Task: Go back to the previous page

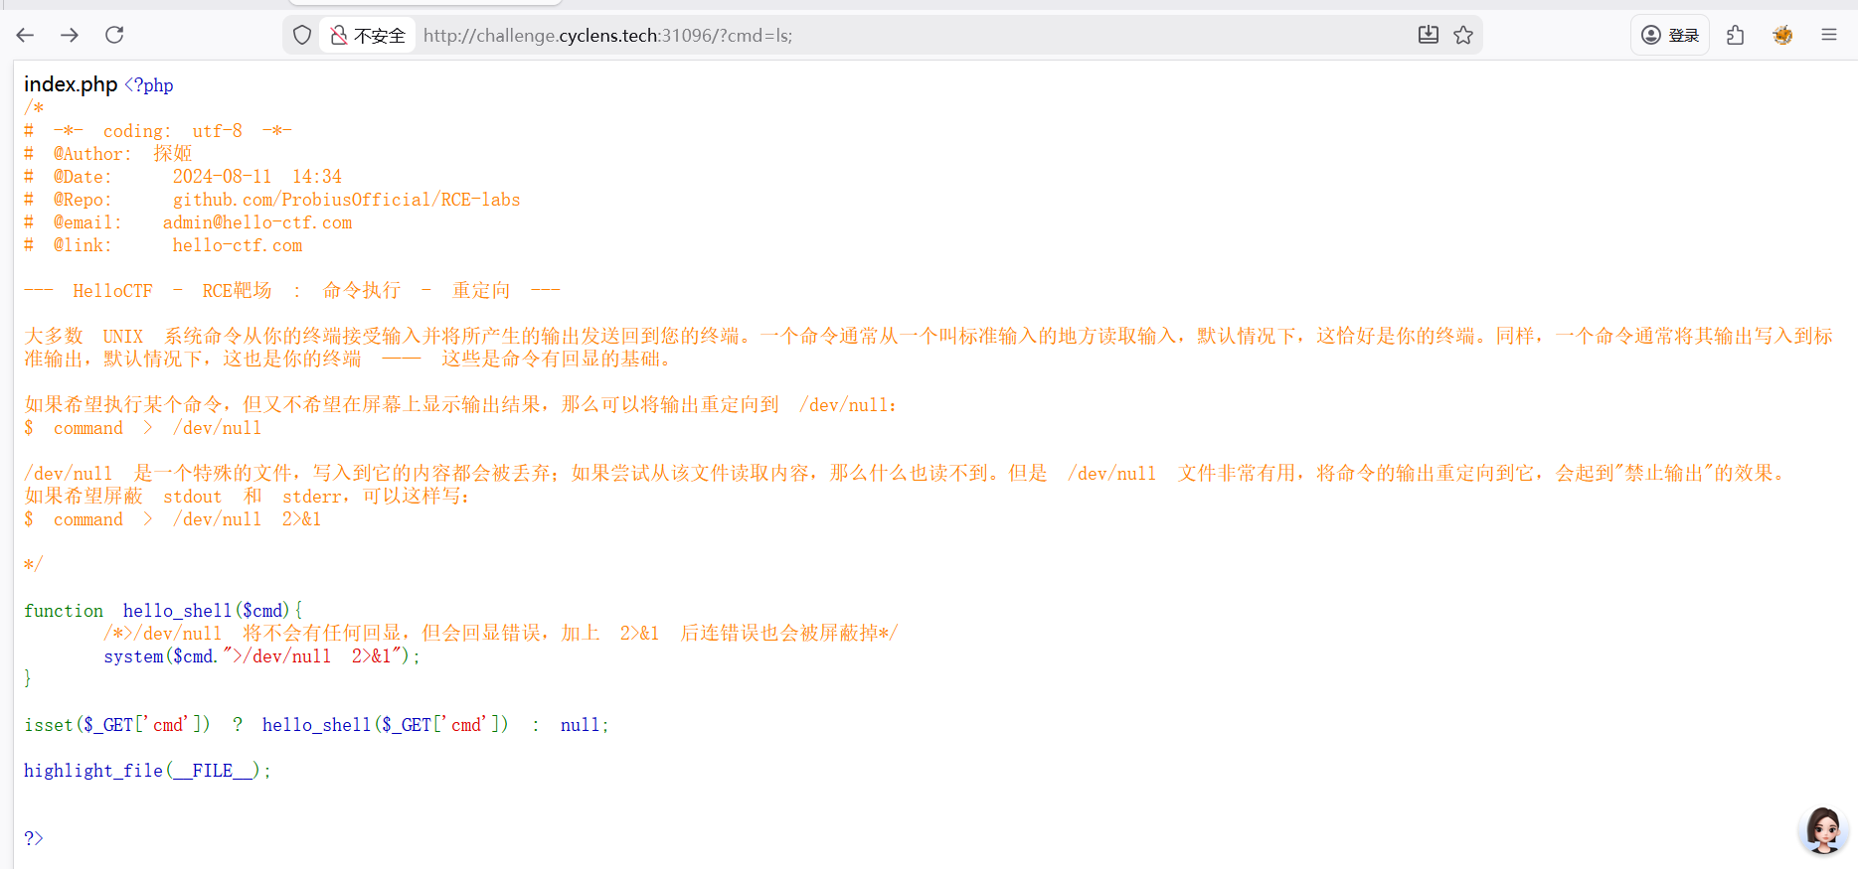Action: [26, 36]
